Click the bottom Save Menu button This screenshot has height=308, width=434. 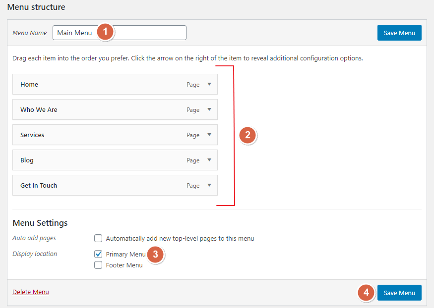pos(399,292)
